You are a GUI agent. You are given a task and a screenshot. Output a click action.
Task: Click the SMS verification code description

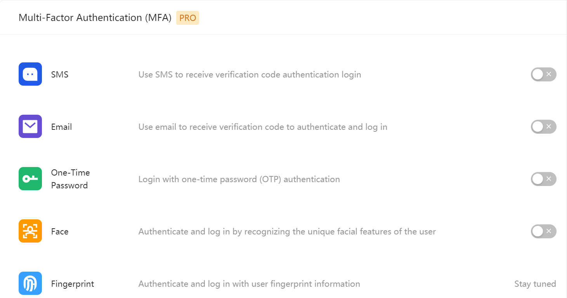click(250, 74)
